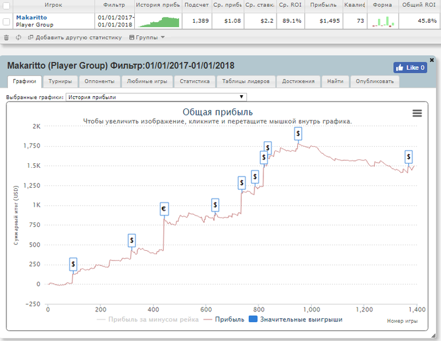Delete selected rows with trash icon
This screenshot has width=441, height=341.
coord(6,37)
